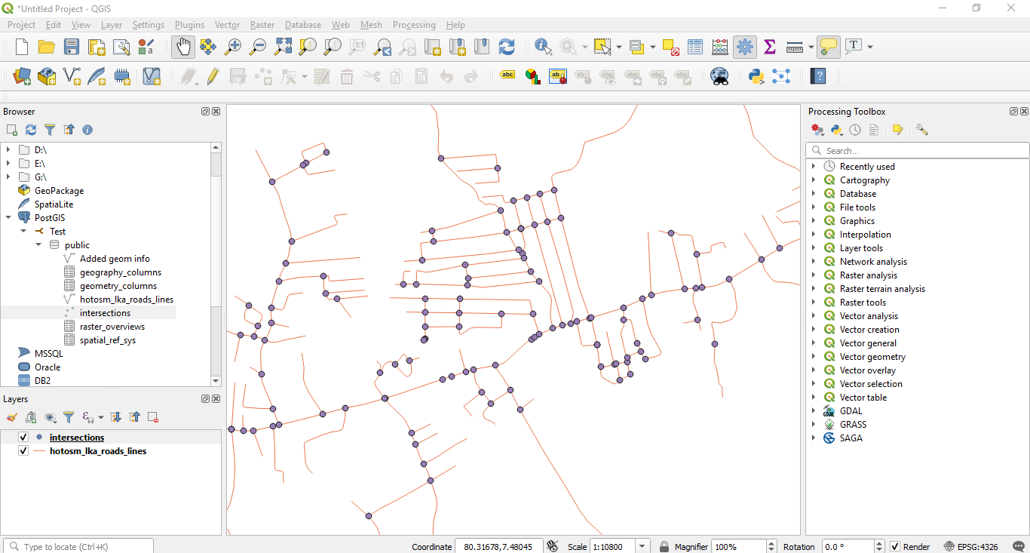Collapse the public schema node
1030x553 pixels.
tap(38, 245)
